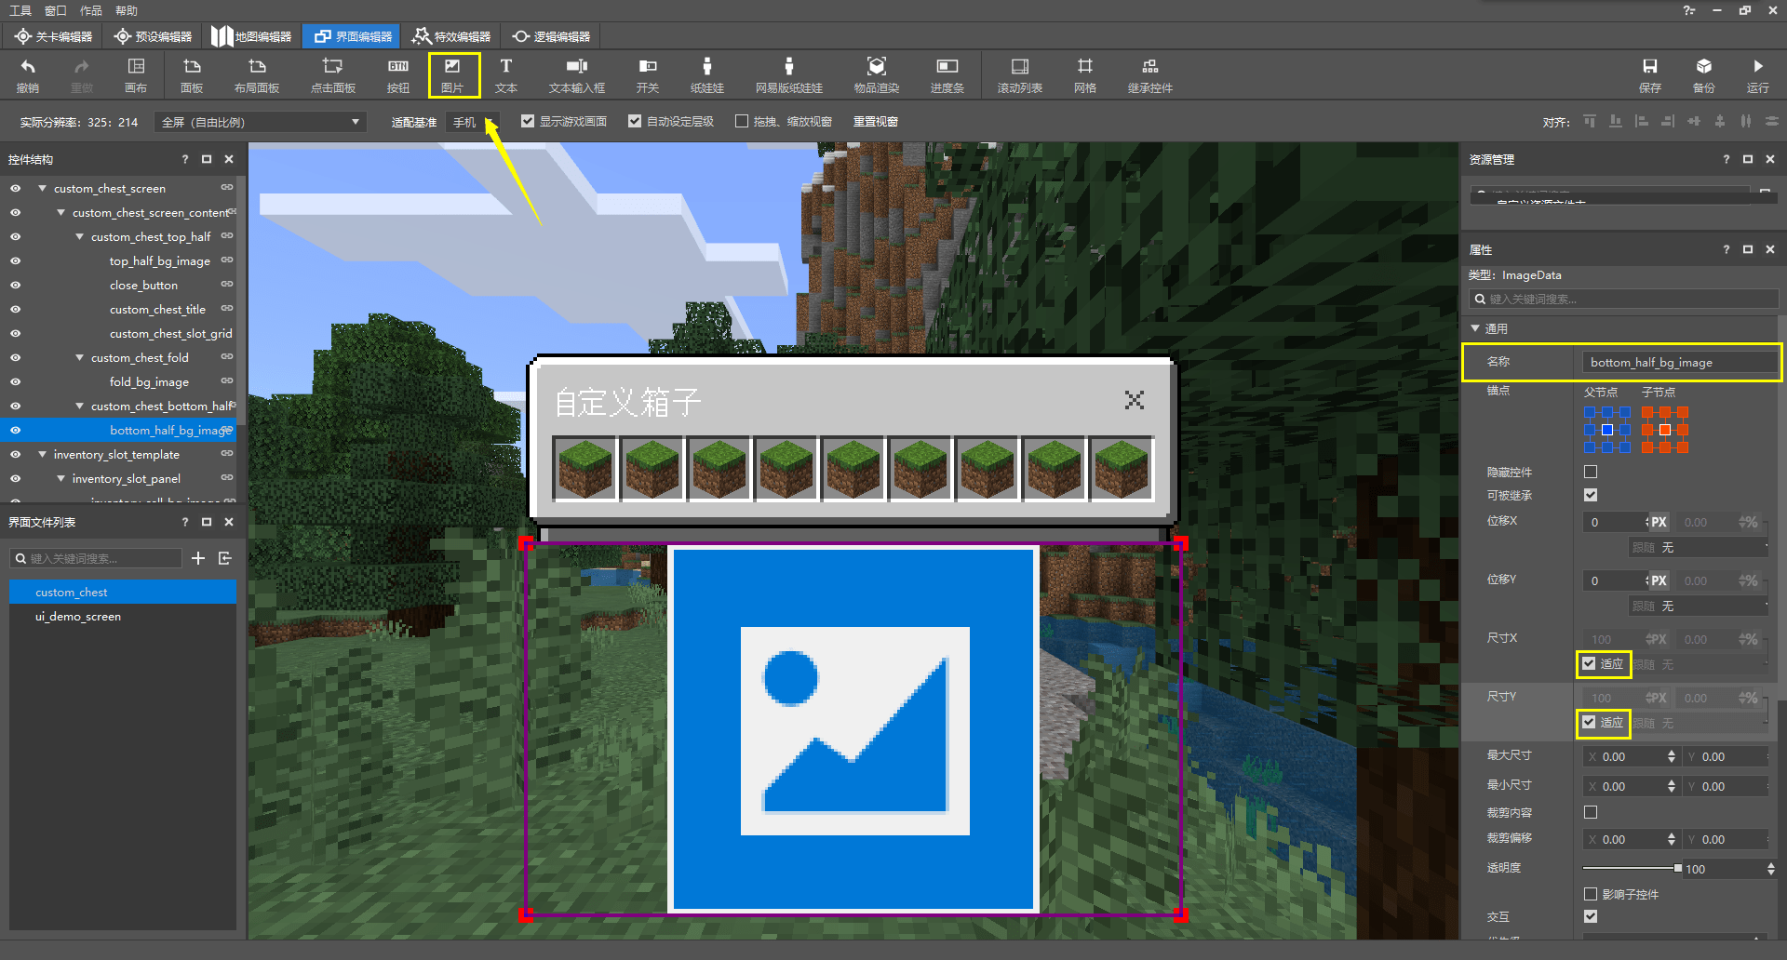1787x960 pixels.
Task: Collapse custom_chest_fold node
Action: tap(79, 357)
